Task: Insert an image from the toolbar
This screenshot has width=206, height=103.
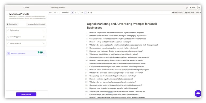Action: point(91,13)
